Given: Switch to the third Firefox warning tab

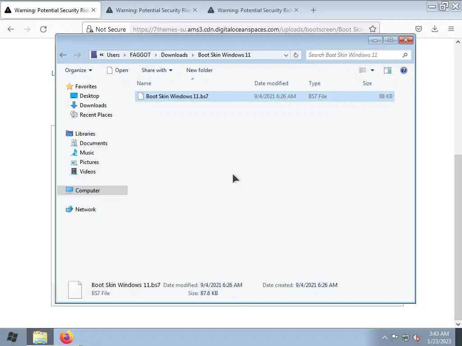Looking at the screenshot, I should [x=254, y=10].
